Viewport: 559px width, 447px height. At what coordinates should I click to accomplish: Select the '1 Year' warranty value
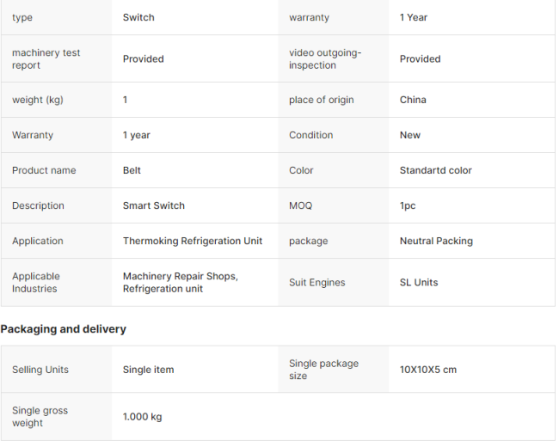tap(414, 17)
